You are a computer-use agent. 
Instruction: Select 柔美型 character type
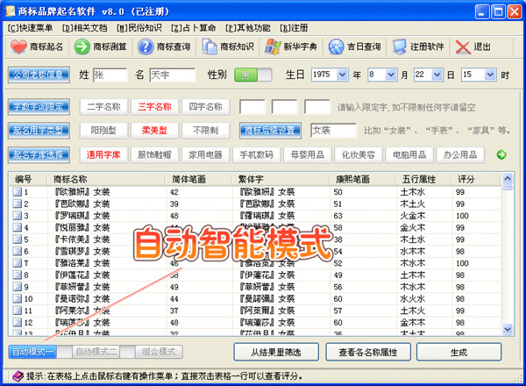point(154,131)
